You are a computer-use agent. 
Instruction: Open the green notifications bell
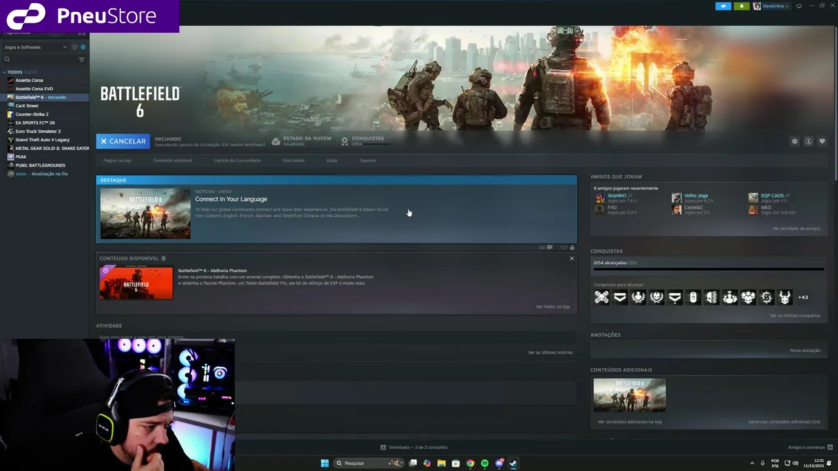pos(742,6)
